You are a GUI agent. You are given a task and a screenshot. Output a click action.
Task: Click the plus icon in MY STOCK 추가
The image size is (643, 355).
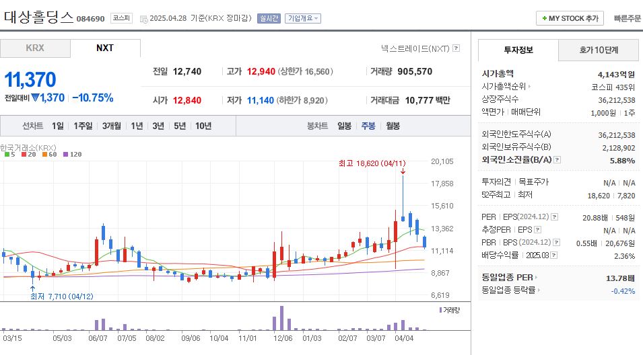click(545, 18)
